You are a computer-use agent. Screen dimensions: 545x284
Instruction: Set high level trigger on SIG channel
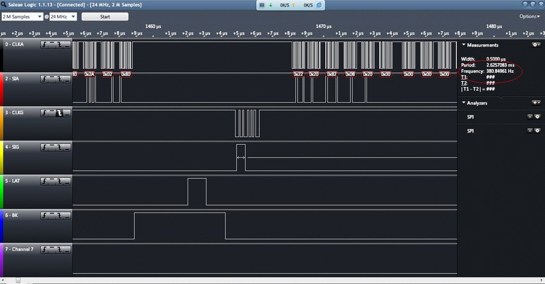53,147
